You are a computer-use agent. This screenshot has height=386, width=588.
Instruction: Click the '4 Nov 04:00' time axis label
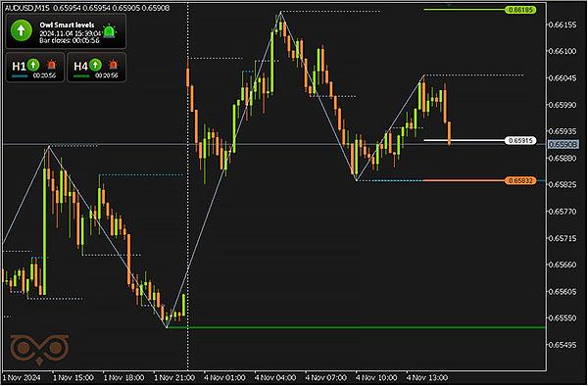tap(275, 378)
